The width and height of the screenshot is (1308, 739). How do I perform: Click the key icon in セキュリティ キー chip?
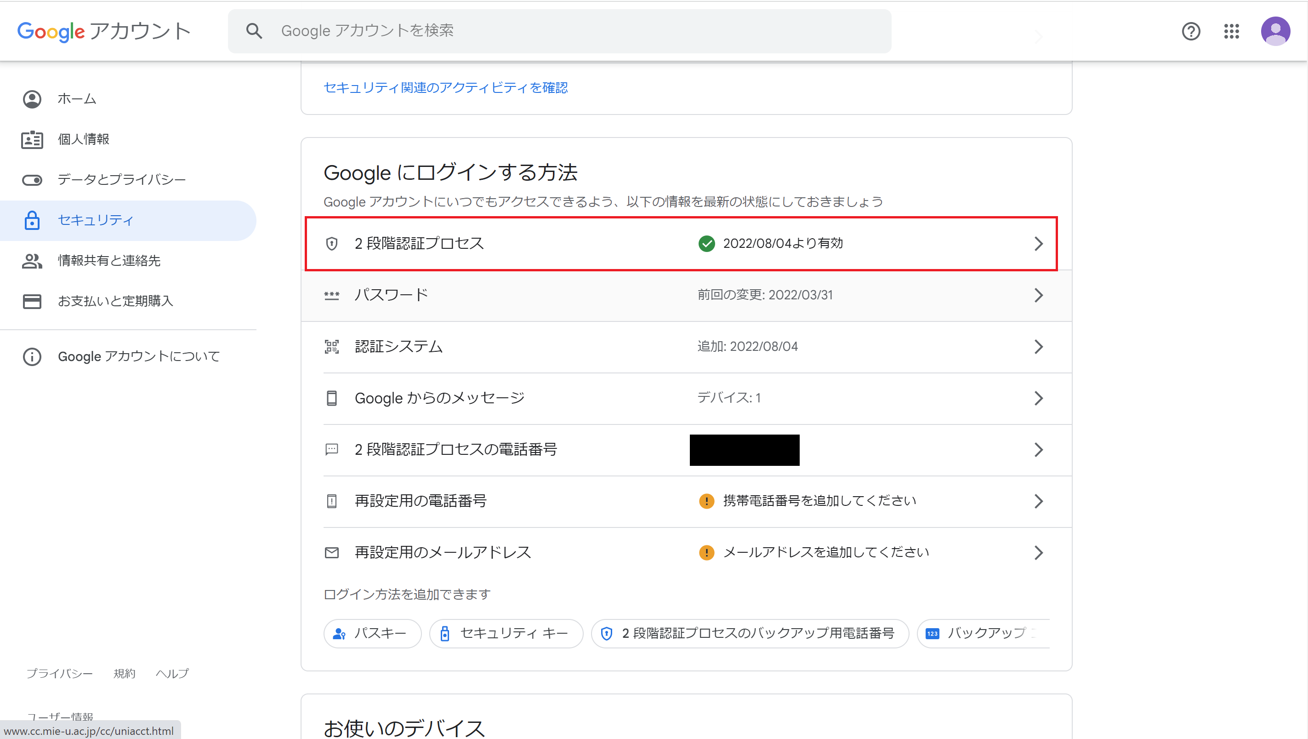(x=445, y=634)
